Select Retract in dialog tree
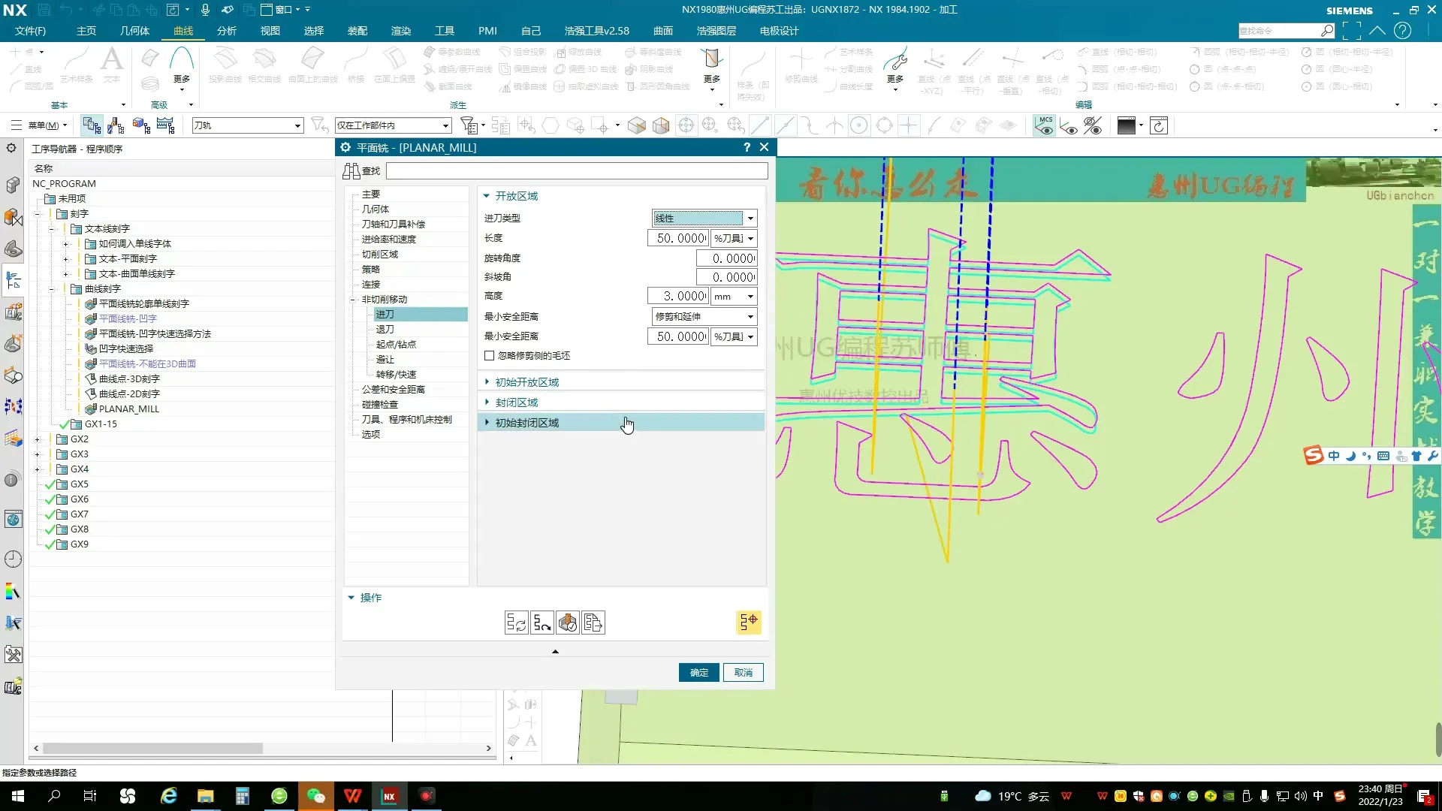The image size is (1442, 811). point(385,329)
